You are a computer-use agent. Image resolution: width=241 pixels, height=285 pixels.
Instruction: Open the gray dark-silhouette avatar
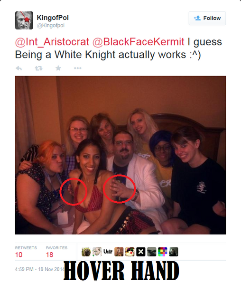(x=152, y=252)
